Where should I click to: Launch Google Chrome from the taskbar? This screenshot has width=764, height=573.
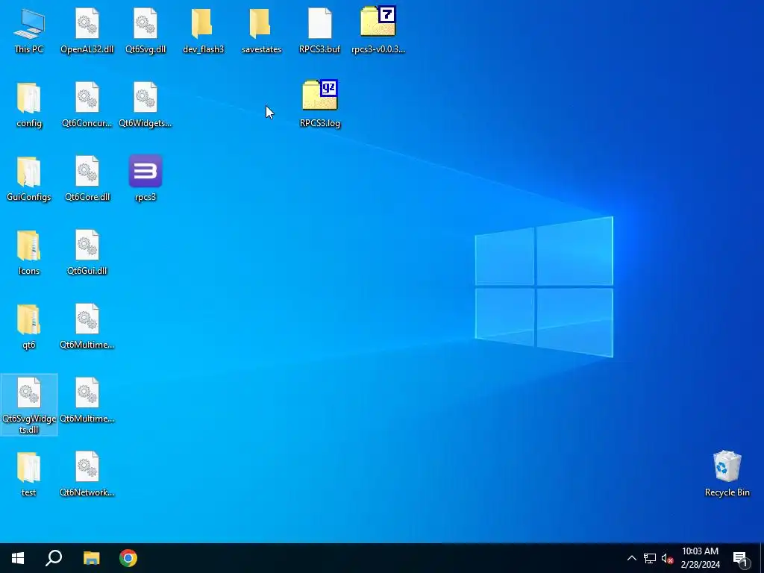point(128,558)
